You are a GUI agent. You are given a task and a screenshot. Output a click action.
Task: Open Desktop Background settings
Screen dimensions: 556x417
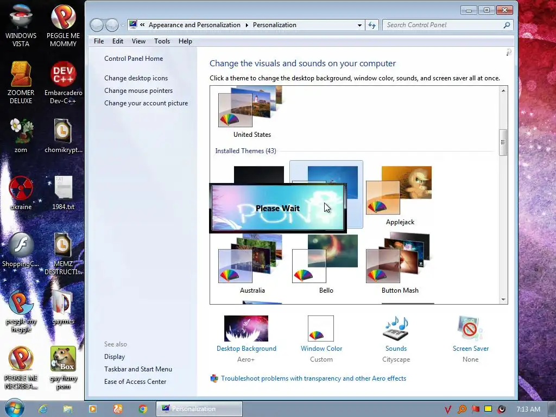[x=247, y=339]
